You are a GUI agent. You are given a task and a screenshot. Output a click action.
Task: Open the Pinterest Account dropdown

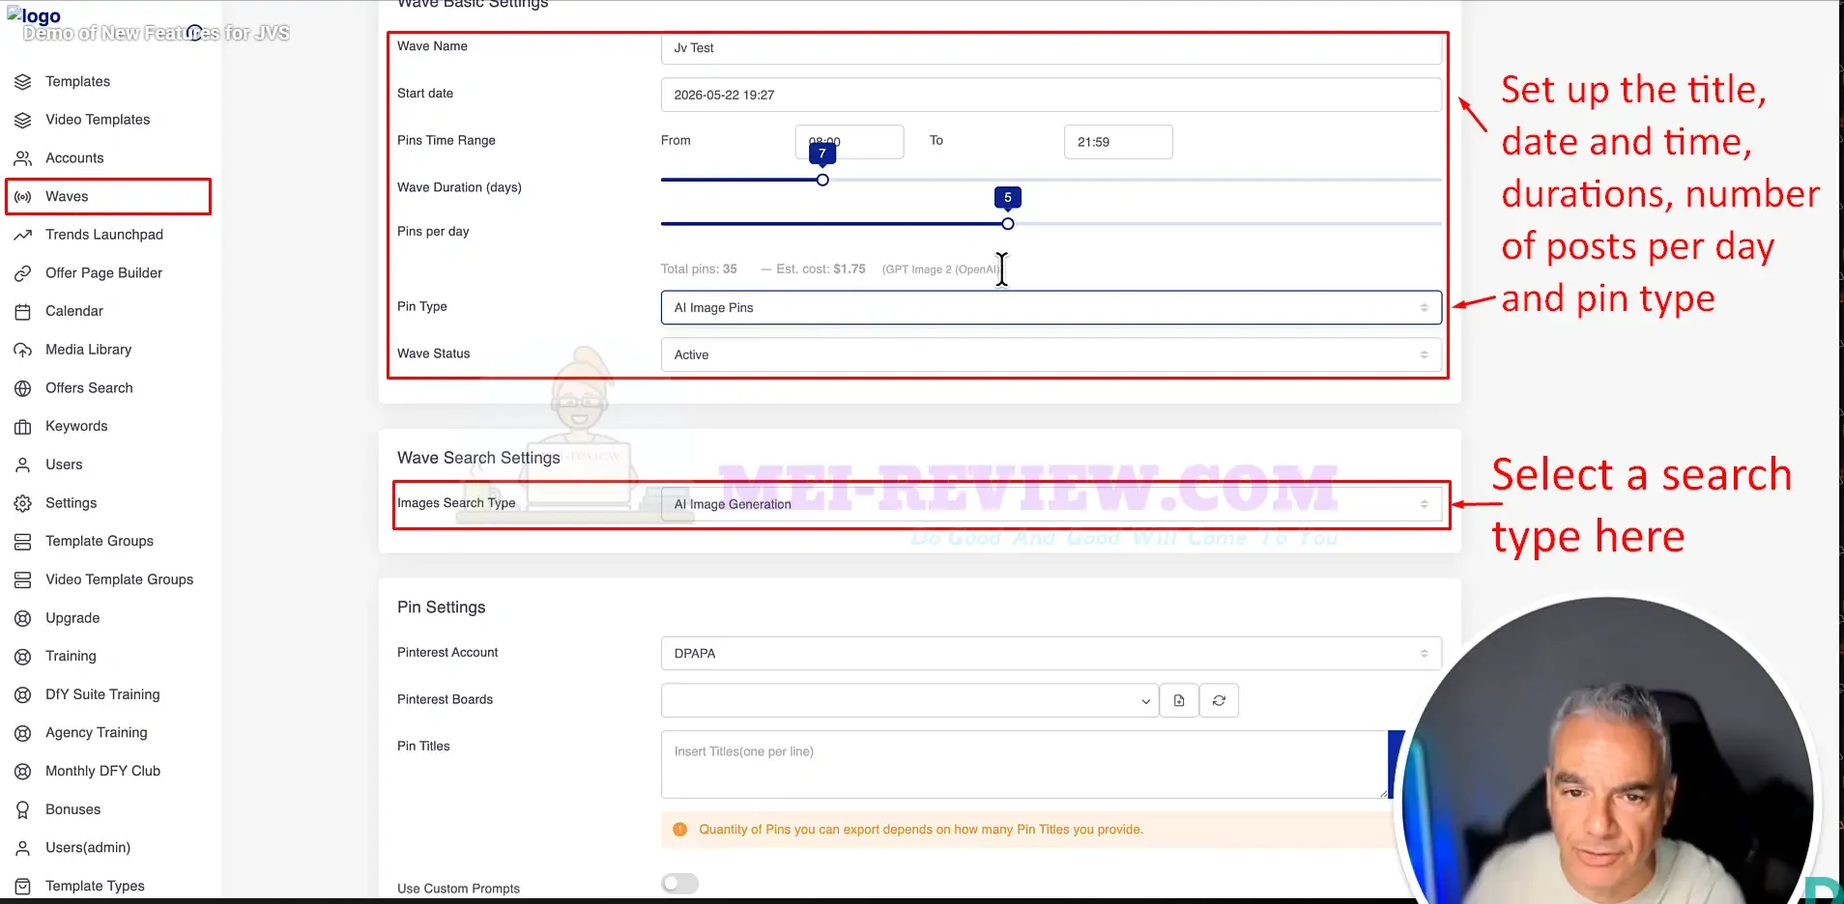click(x=1052, y=654)
